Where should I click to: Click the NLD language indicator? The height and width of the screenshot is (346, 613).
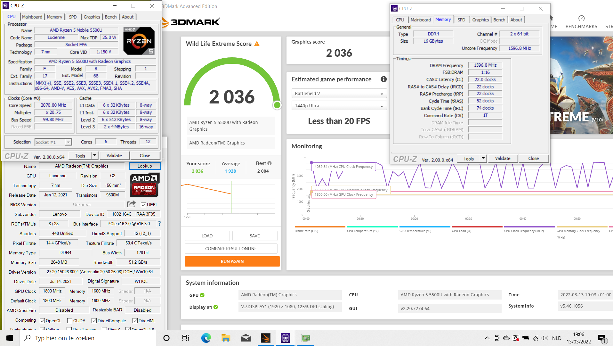(557, 338)
